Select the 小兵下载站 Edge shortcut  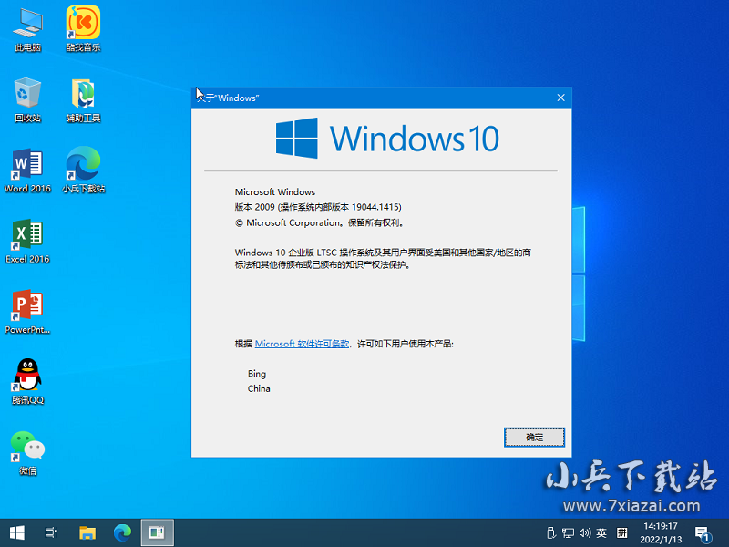83,170
